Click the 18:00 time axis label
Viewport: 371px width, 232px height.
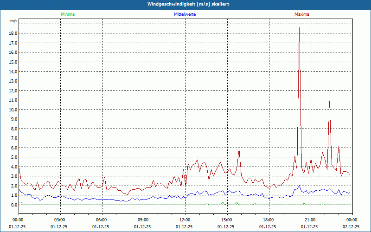click(269, 220)
